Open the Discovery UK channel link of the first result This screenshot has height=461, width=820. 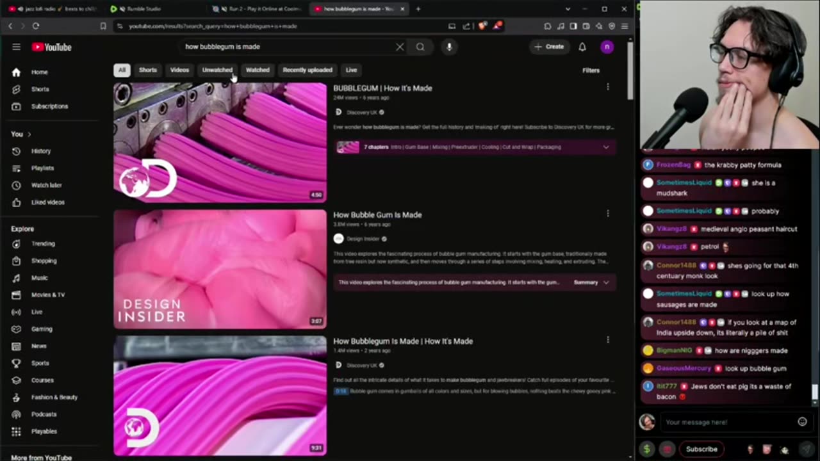361,113
